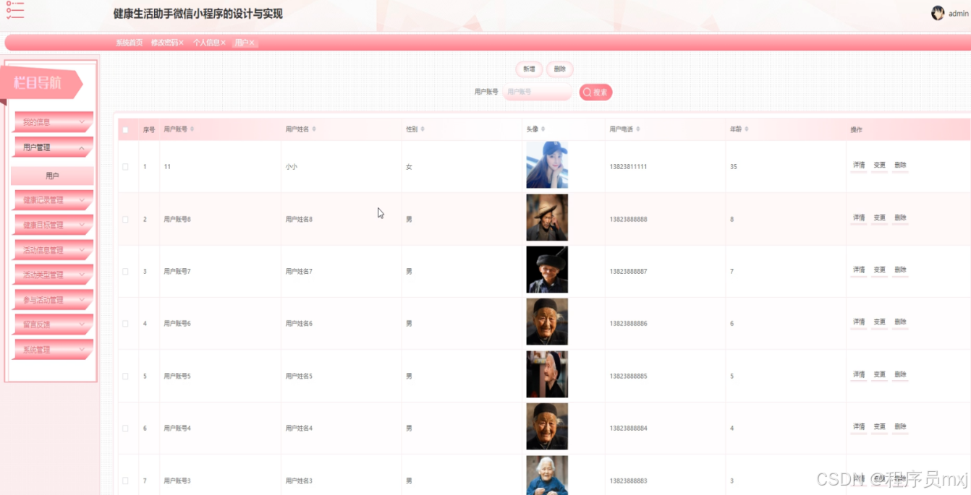The width and height of the screenshot is (971, 495).
Task: Open 详情 for user 小小
Action: tap(858, 165)
